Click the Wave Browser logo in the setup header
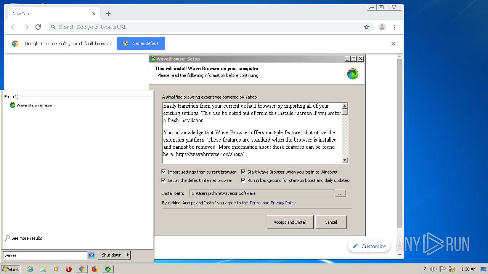Image resolution: width=488 pixels, height=274 pixels. (353, 74)
